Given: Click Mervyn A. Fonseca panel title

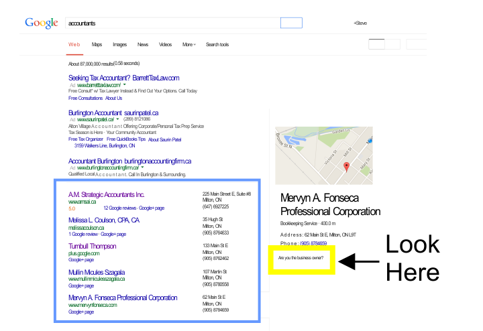Looking at the screenshot, I should [x=330, y=204].
